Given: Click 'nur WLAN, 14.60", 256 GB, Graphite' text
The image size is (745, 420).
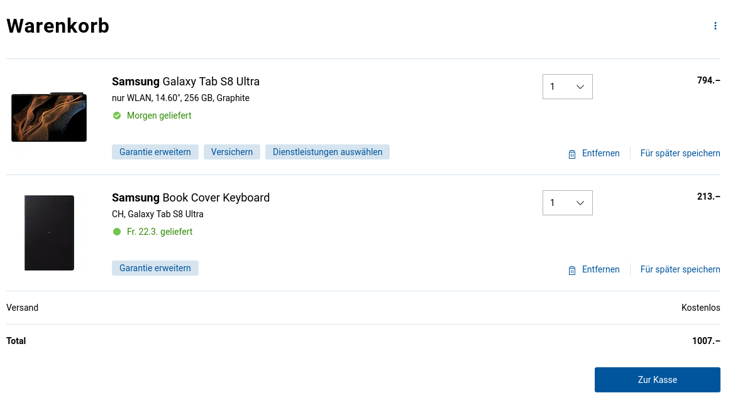Looking at the screenshot, I should [180, 98].
